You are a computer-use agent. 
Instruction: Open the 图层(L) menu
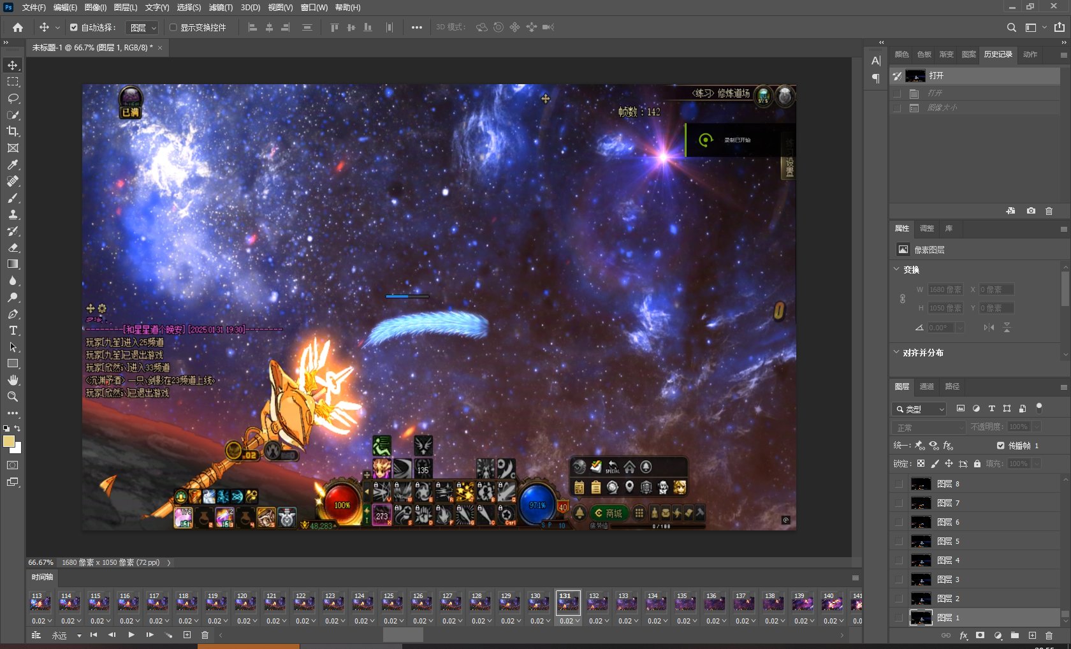126,8
